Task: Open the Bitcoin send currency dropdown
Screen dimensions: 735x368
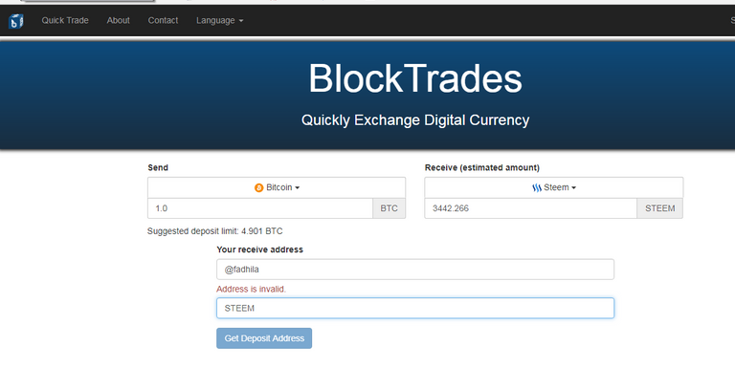Action: coord(277,187)
